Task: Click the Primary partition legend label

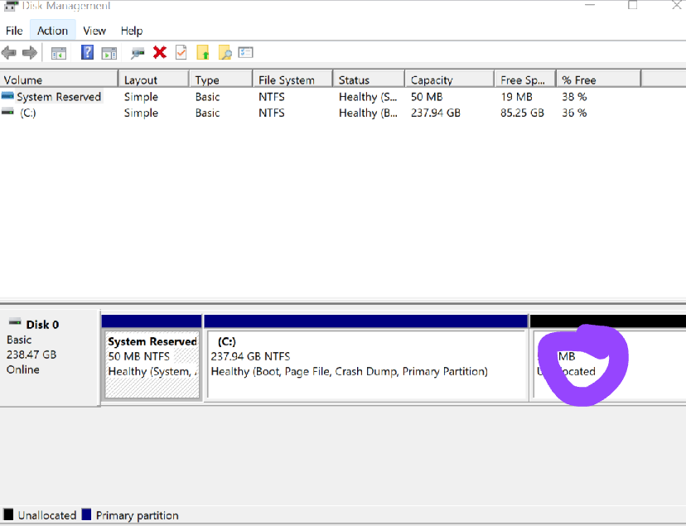Action: pyautogui.click(x=138, y=515)
